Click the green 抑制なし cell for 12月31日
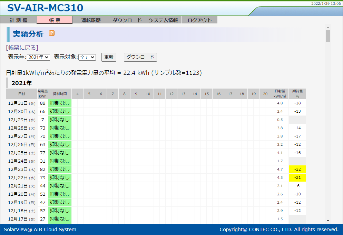 coord(60,103)
